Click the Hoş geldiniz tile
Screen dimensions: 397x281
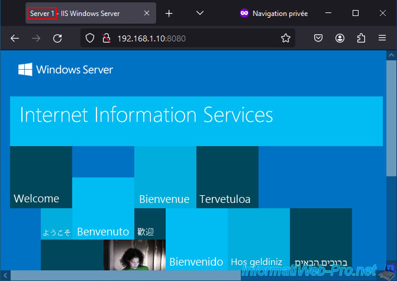259,239
